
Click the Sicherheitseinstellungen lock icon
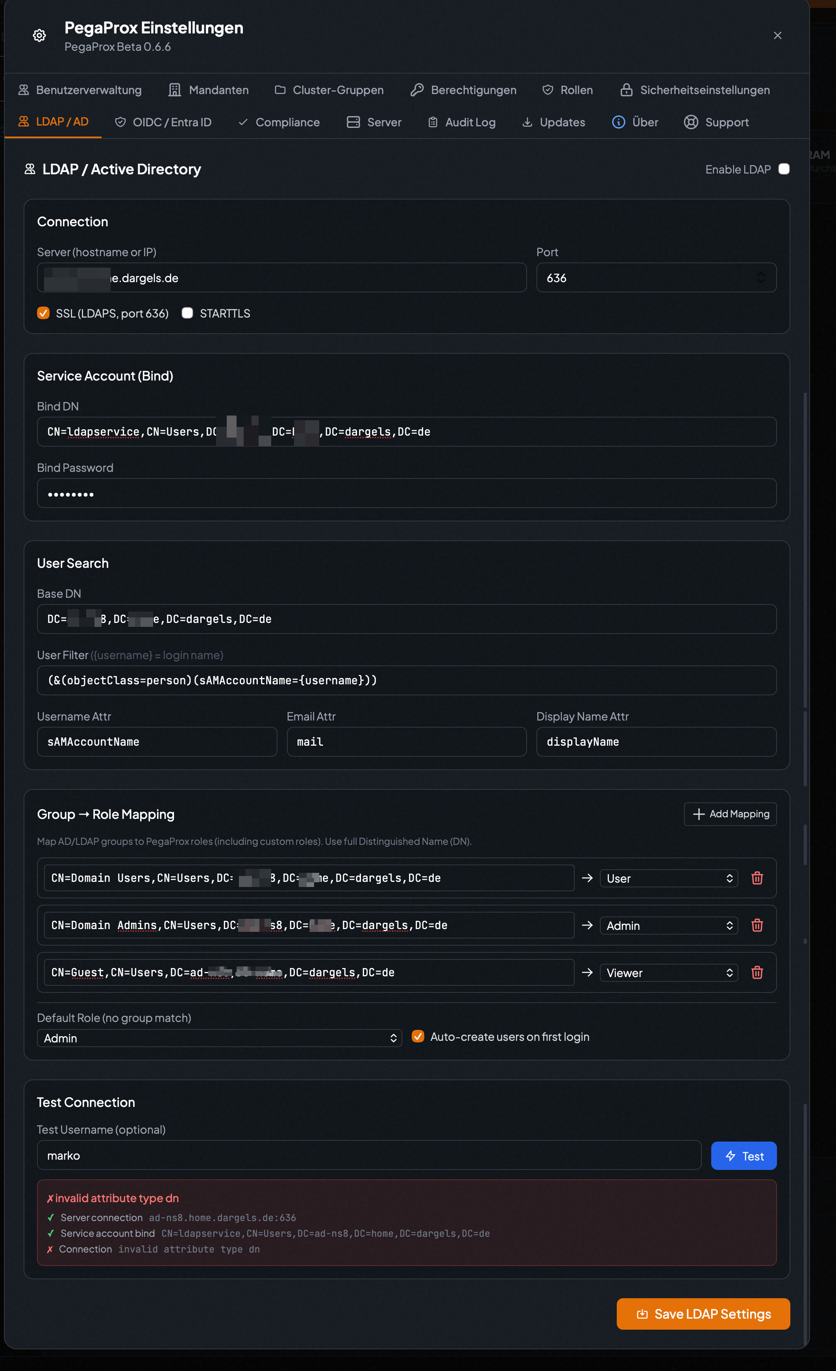[x=626, y=90]
